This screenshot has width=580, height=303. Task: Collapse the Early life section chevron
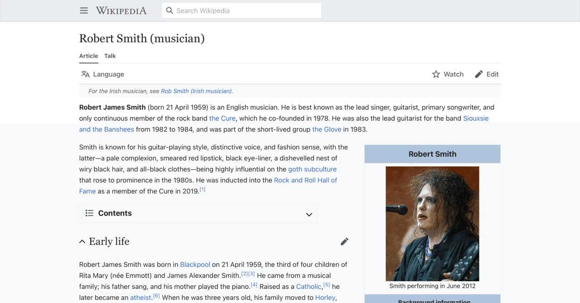pyautogui.click(x=82, y=241)
